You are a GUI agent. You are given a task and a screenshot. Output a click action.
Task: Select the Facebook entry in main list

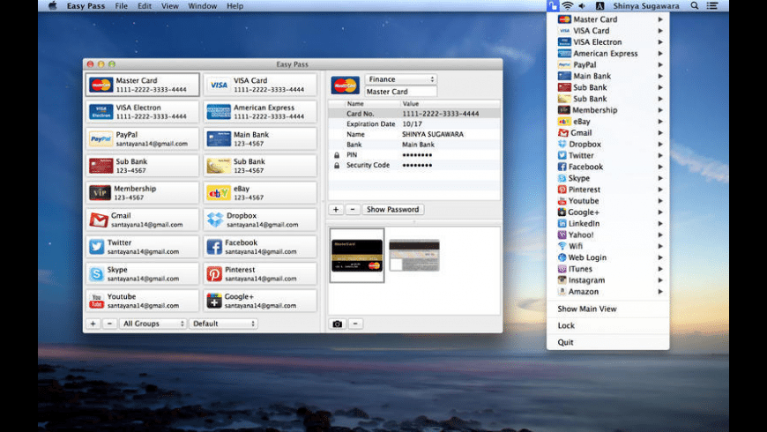(260, 247)
